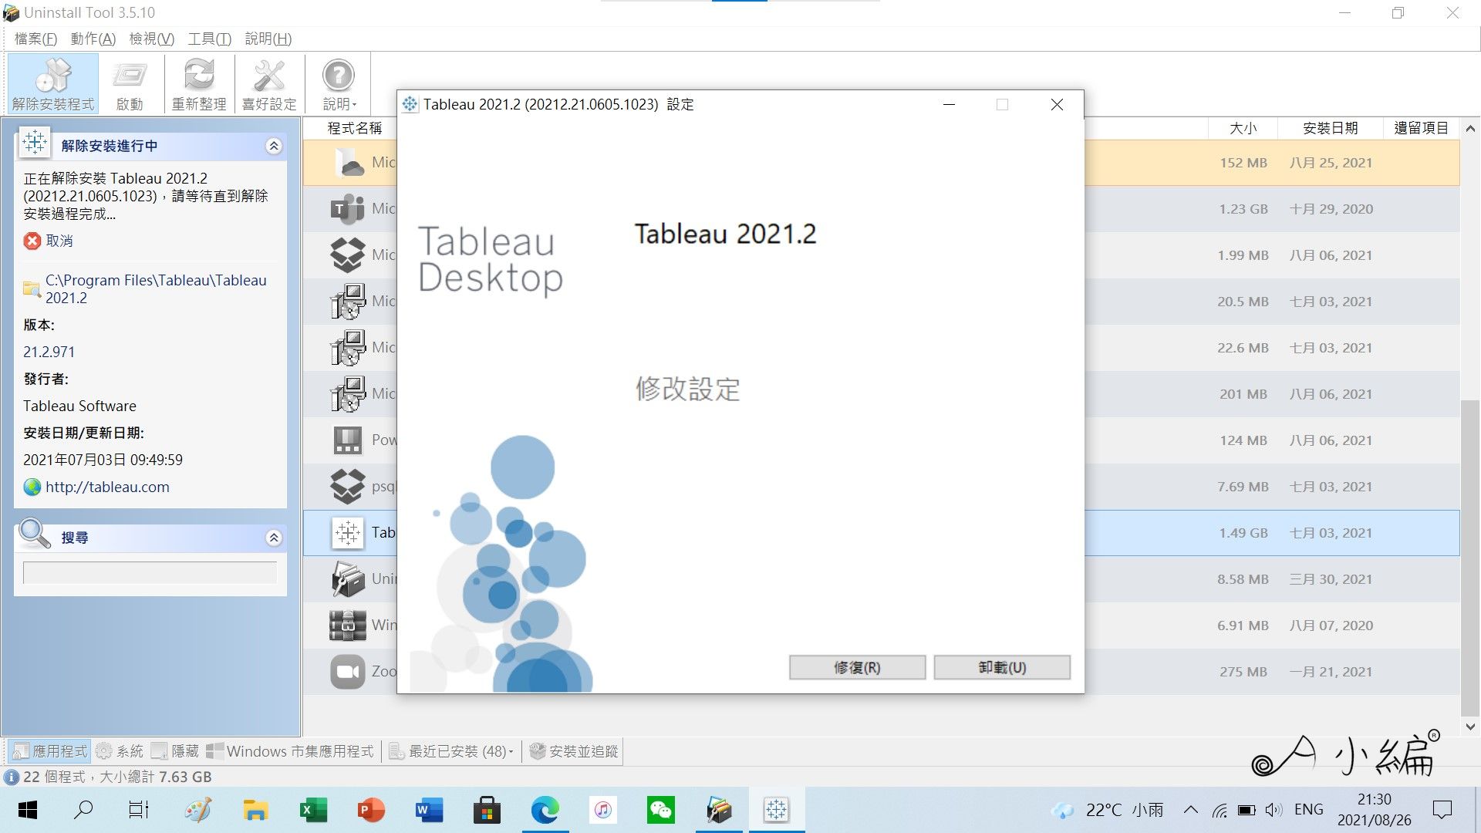Show hidden tray icons chevron
Viewport: 1481px width, 833px height.
click(x=1190, y=810)
